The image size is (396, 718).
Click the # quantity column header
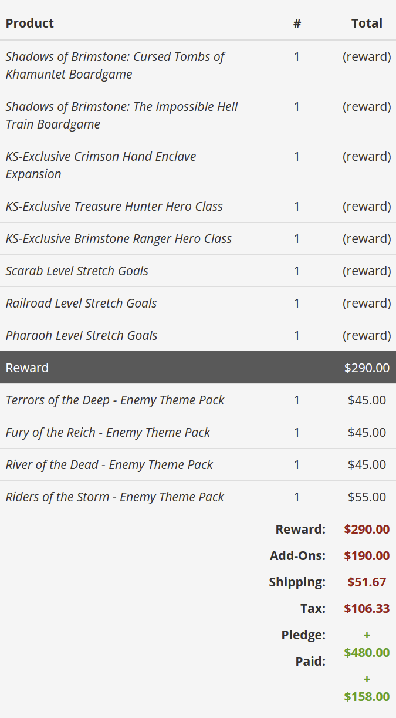tap(297, 23)
